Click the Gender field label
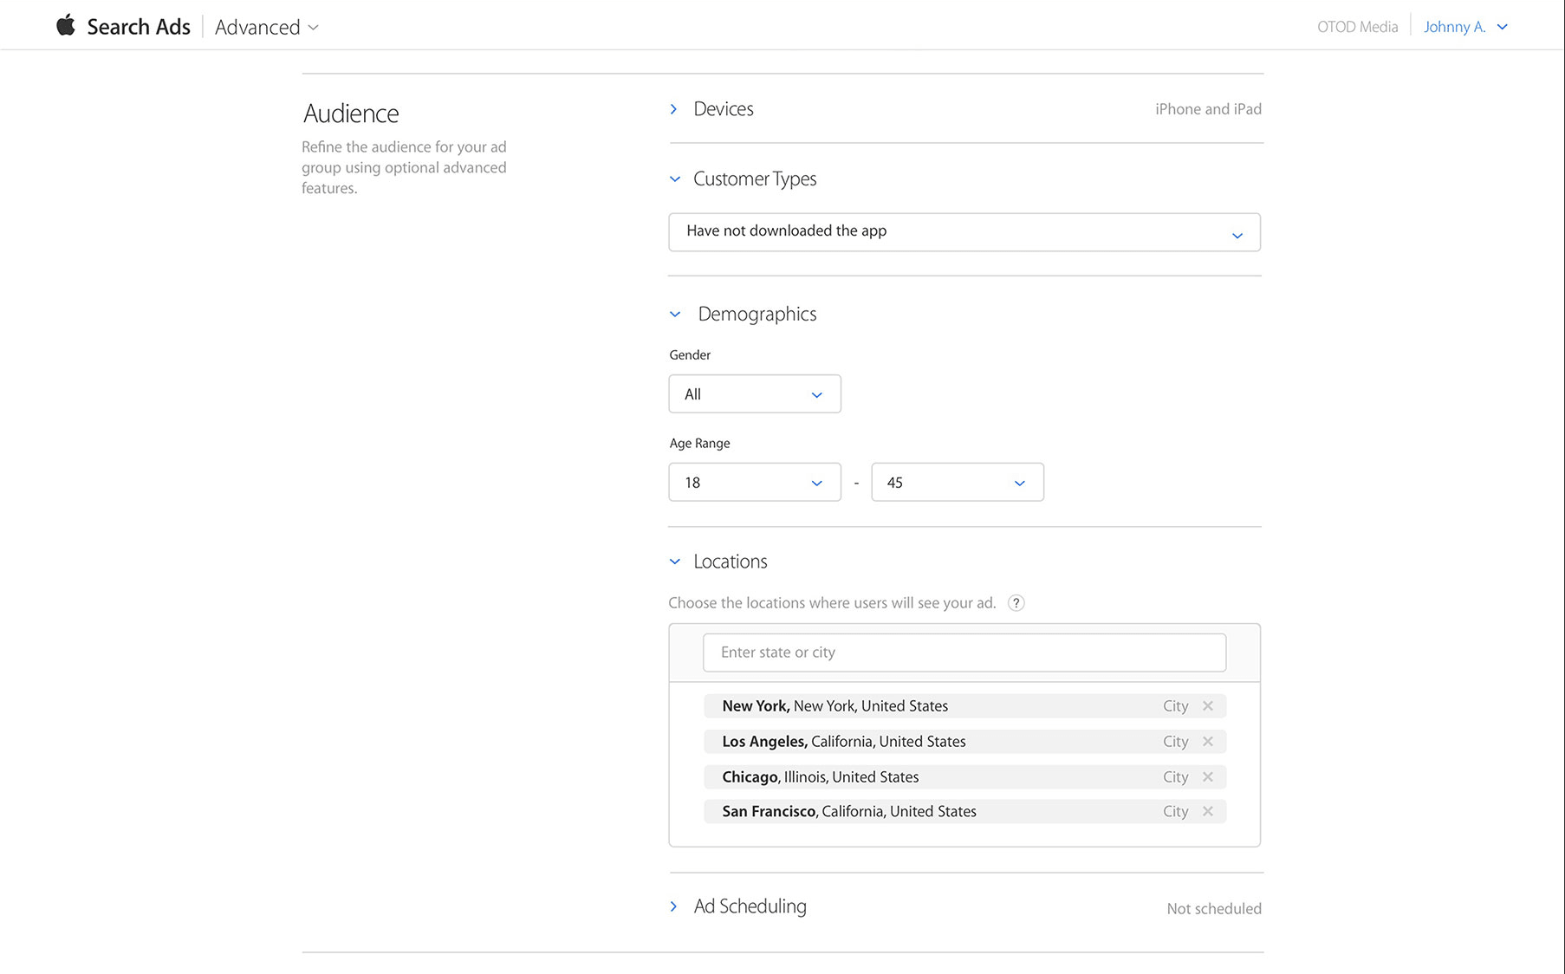The width and height of the screenshot is (1565, 974). point(690,355)
